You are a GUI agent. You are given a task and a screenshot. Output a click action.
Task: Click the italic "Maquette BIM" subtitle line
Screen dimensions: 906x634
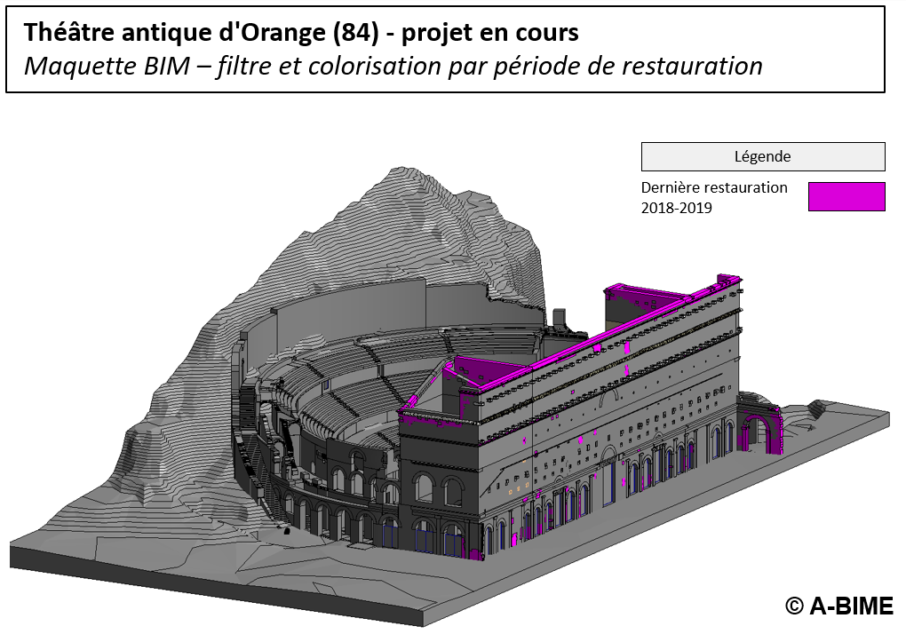[x=393, y=67]
